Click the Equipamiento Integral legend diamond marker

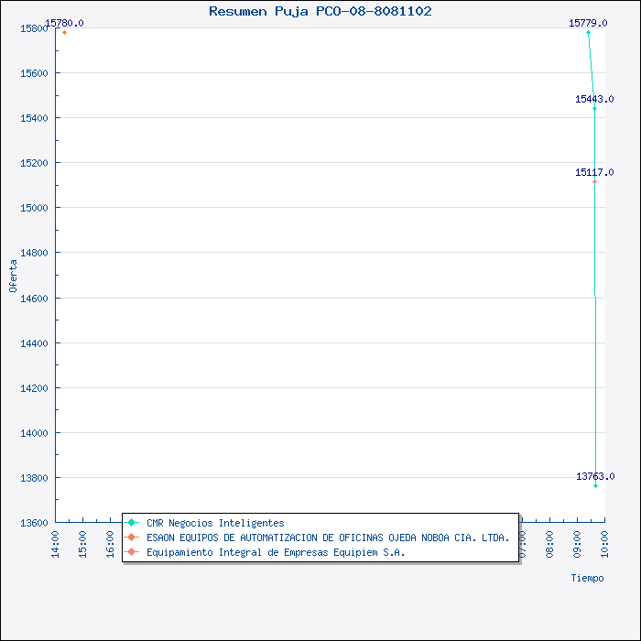click(x=132, y=552)
